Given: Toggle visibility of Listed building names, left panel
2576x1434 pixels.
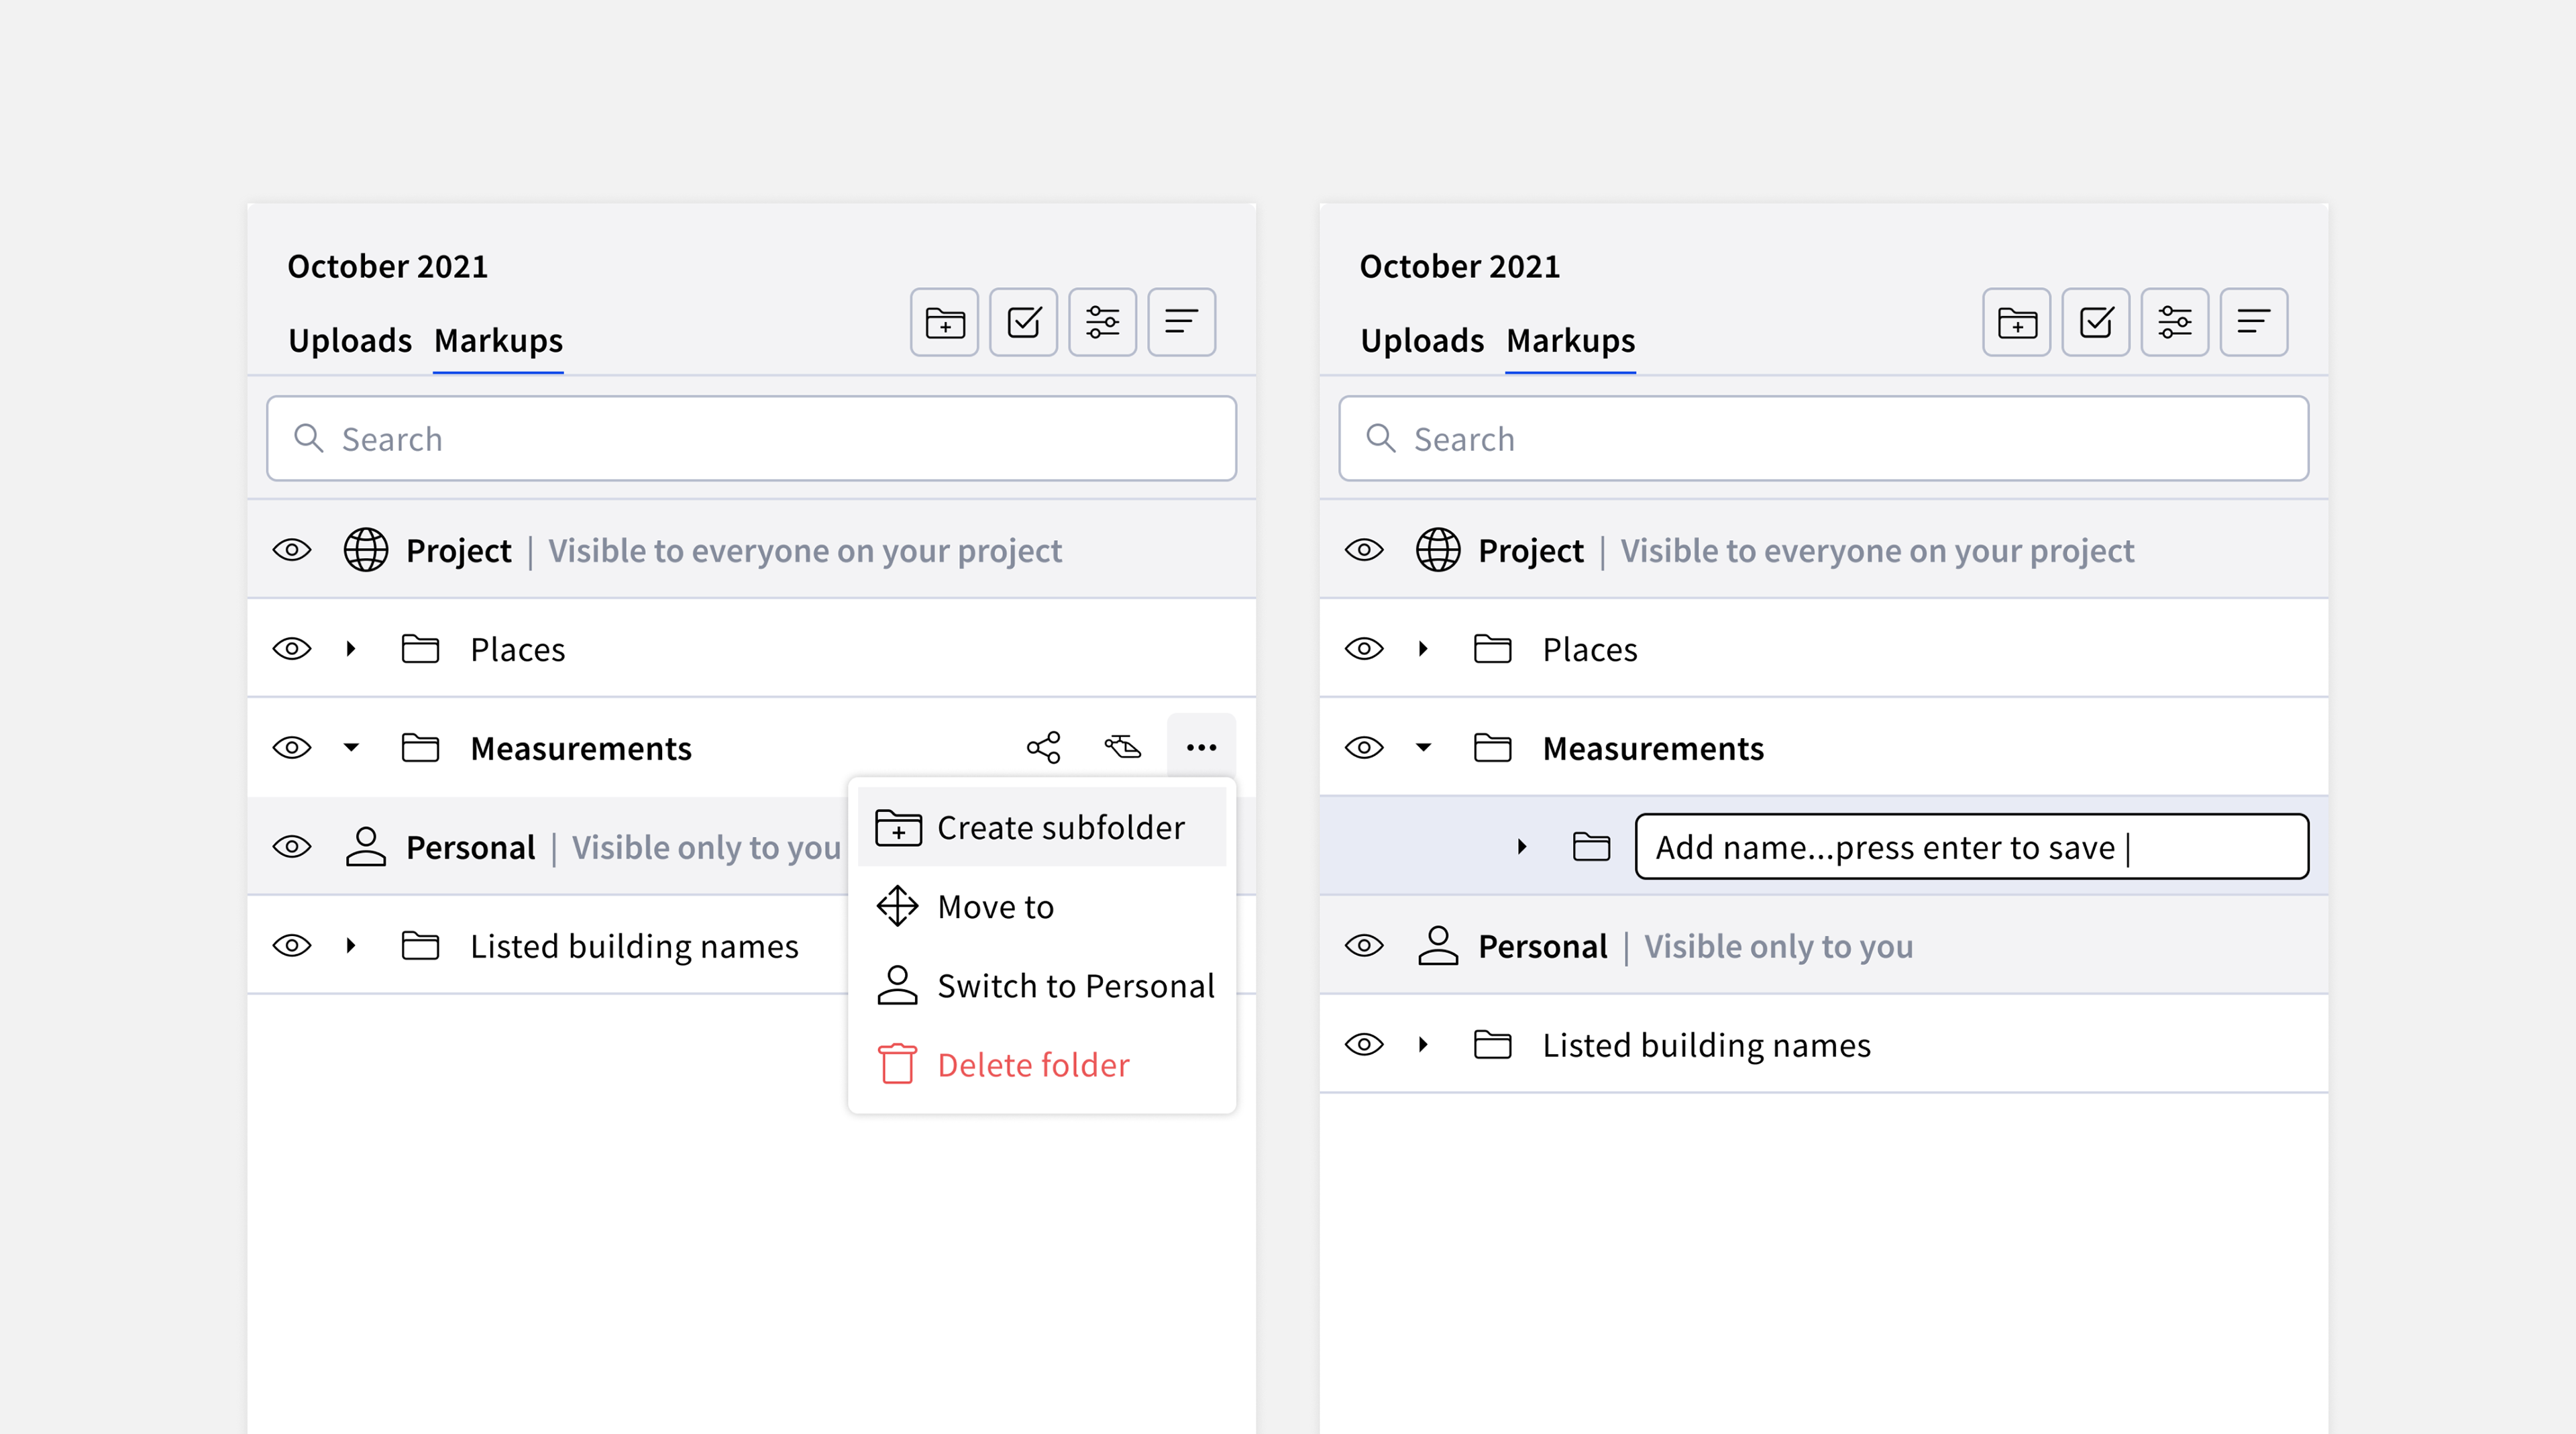Looking at the screenshot, I should [x=292, y=946].
